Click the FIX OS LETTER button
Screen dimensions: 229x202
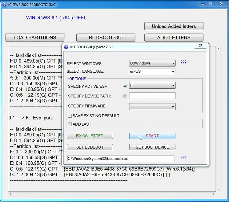coord(90,136)
